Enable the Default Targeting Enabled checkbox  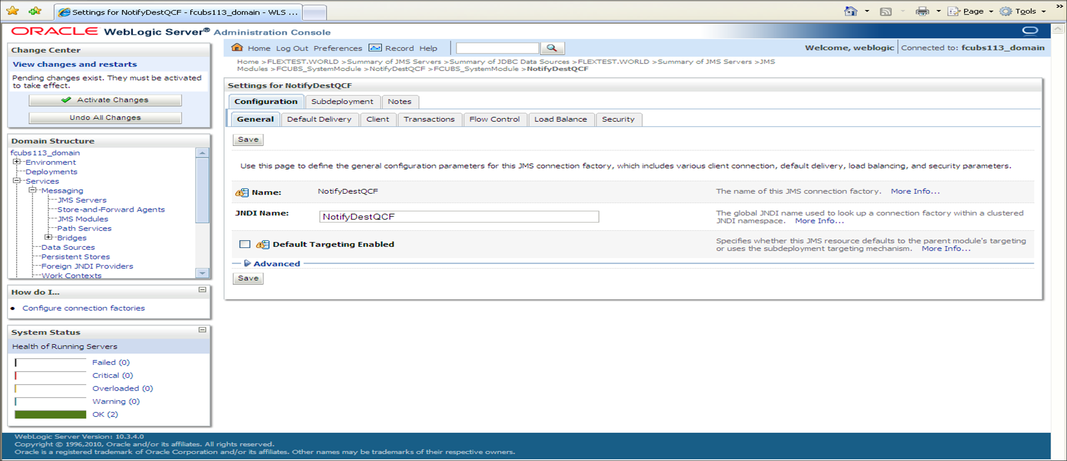pyautogui.click(x=245, y=244)
